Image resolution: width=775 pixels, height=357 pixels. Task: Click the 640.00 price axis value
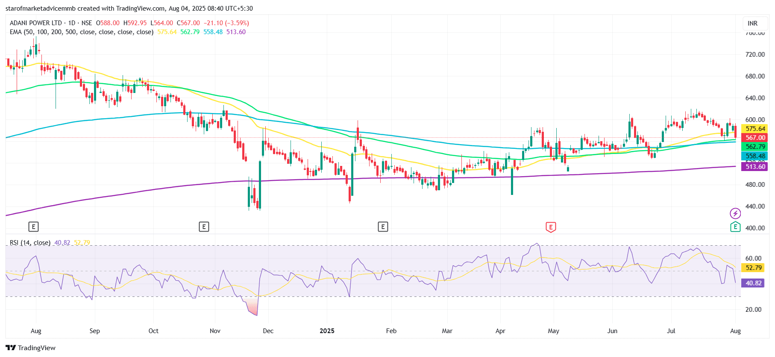755,98
